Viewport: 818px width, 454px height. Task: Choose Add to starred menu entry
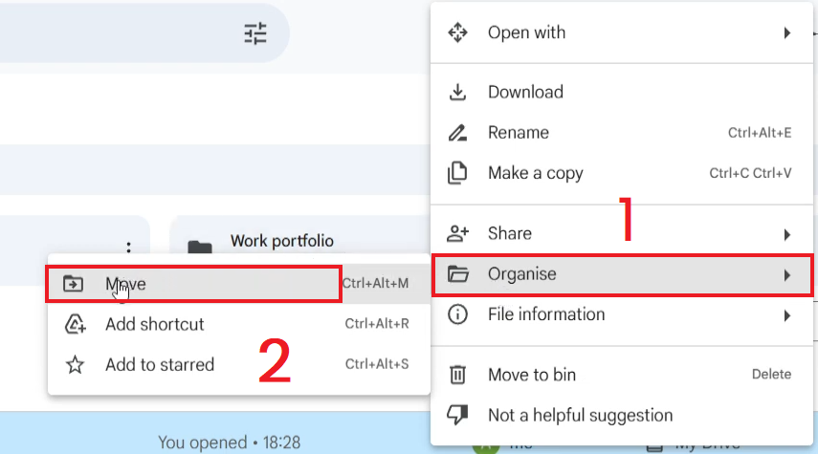click(160, 364)
